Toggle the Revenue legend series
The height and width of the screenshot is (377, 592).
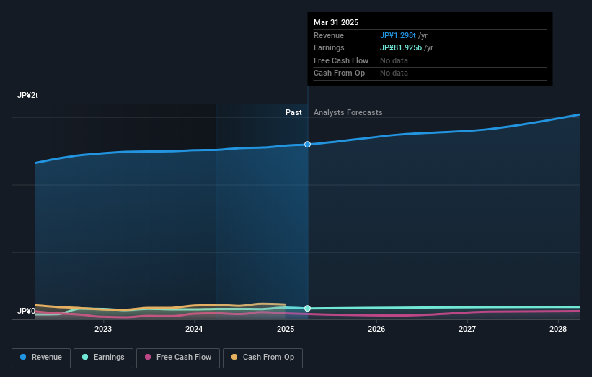pyautogui.click(x=41, y=358)
